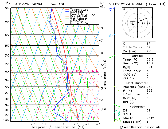Click the yellow wind barb at 1000 hPa
The height and width of the screenshot is (129, 168).
pyautogui.click(x=116, y=120)
